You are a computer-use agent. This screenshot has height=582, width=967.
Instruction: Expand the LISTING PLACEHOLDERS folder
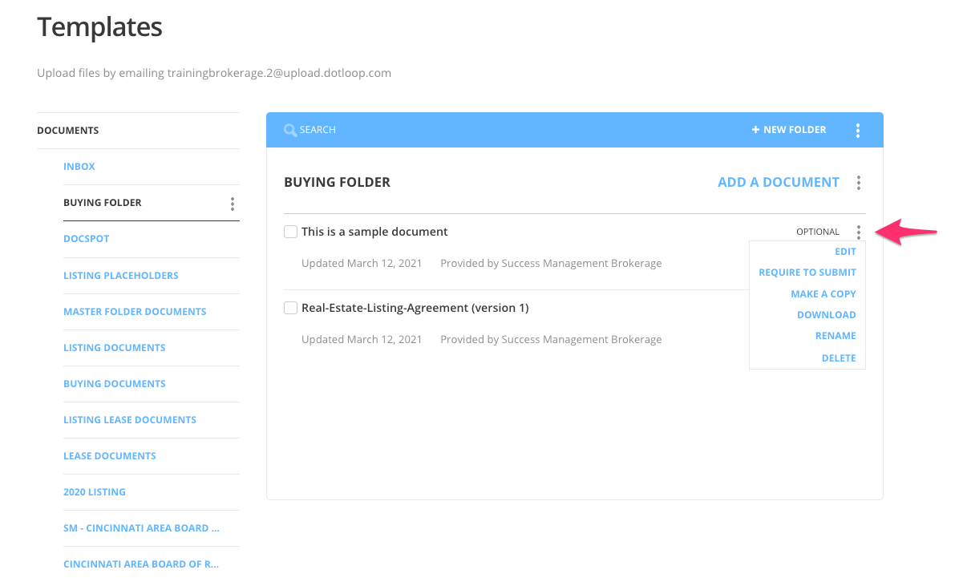pyautogui.click(x=121, y=275)
